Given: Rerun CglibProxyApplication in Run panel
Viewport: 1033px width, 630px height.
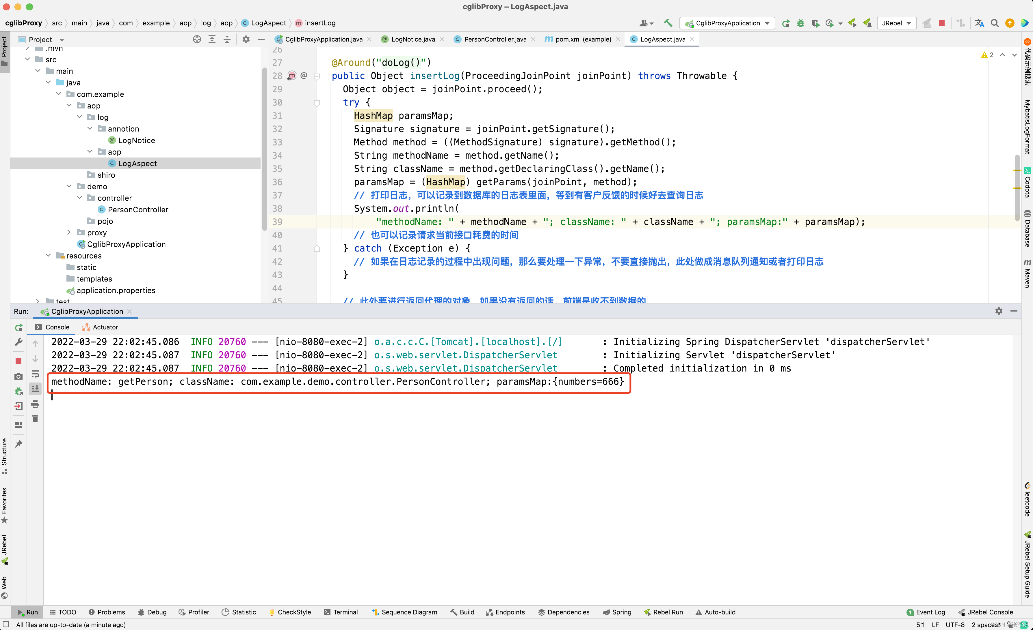Looking at the screenshot, I should pyautogui.click(x=18, y=327).
